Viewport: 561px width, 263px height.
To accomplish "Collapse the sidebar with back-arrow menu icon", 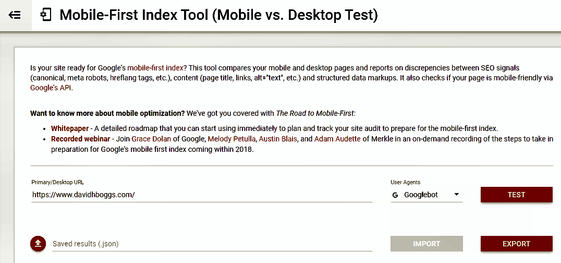I will point(15,15).
